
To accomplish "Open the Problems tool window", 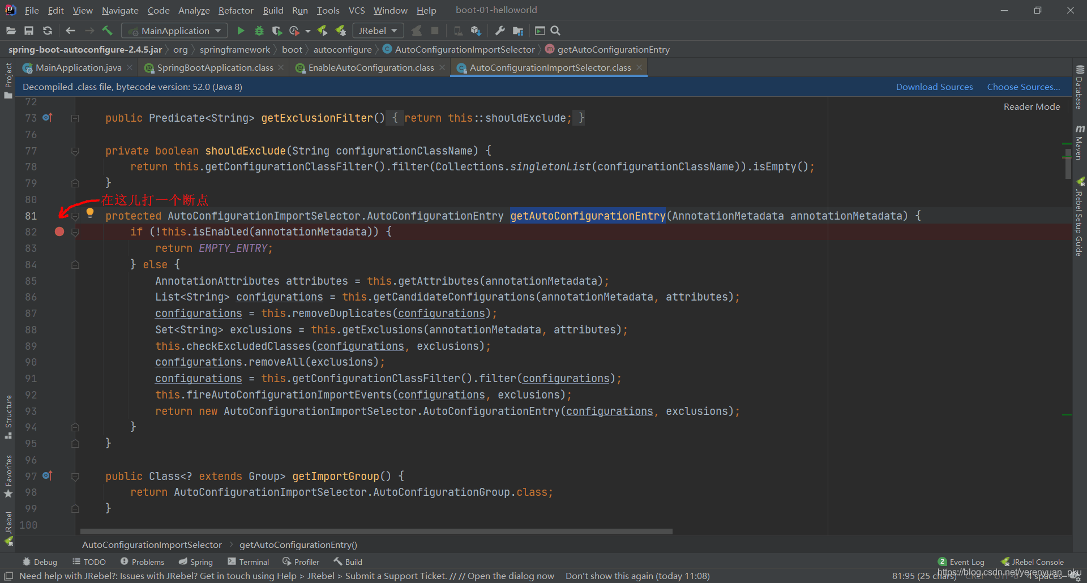I will click(142, 561).
